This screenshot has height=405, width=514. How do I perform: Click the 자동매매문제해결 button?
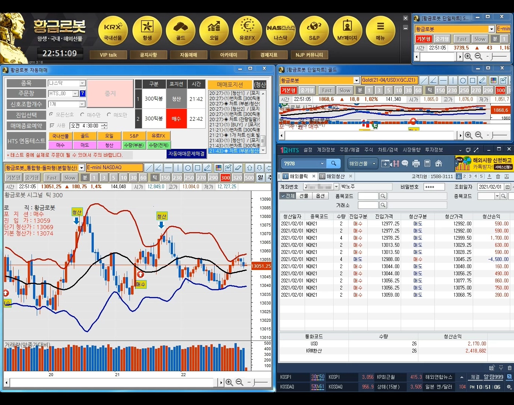coord(186,154)
